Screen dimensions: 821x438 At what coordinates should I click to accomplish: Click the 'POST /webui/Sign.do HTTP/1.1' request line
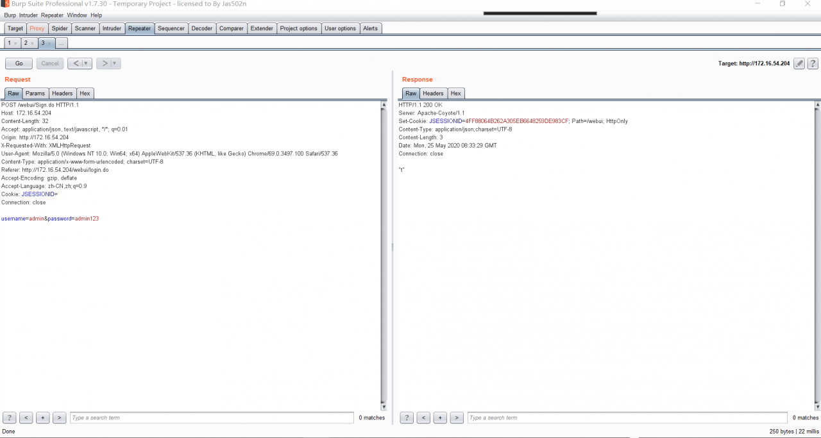pos(40,105)
